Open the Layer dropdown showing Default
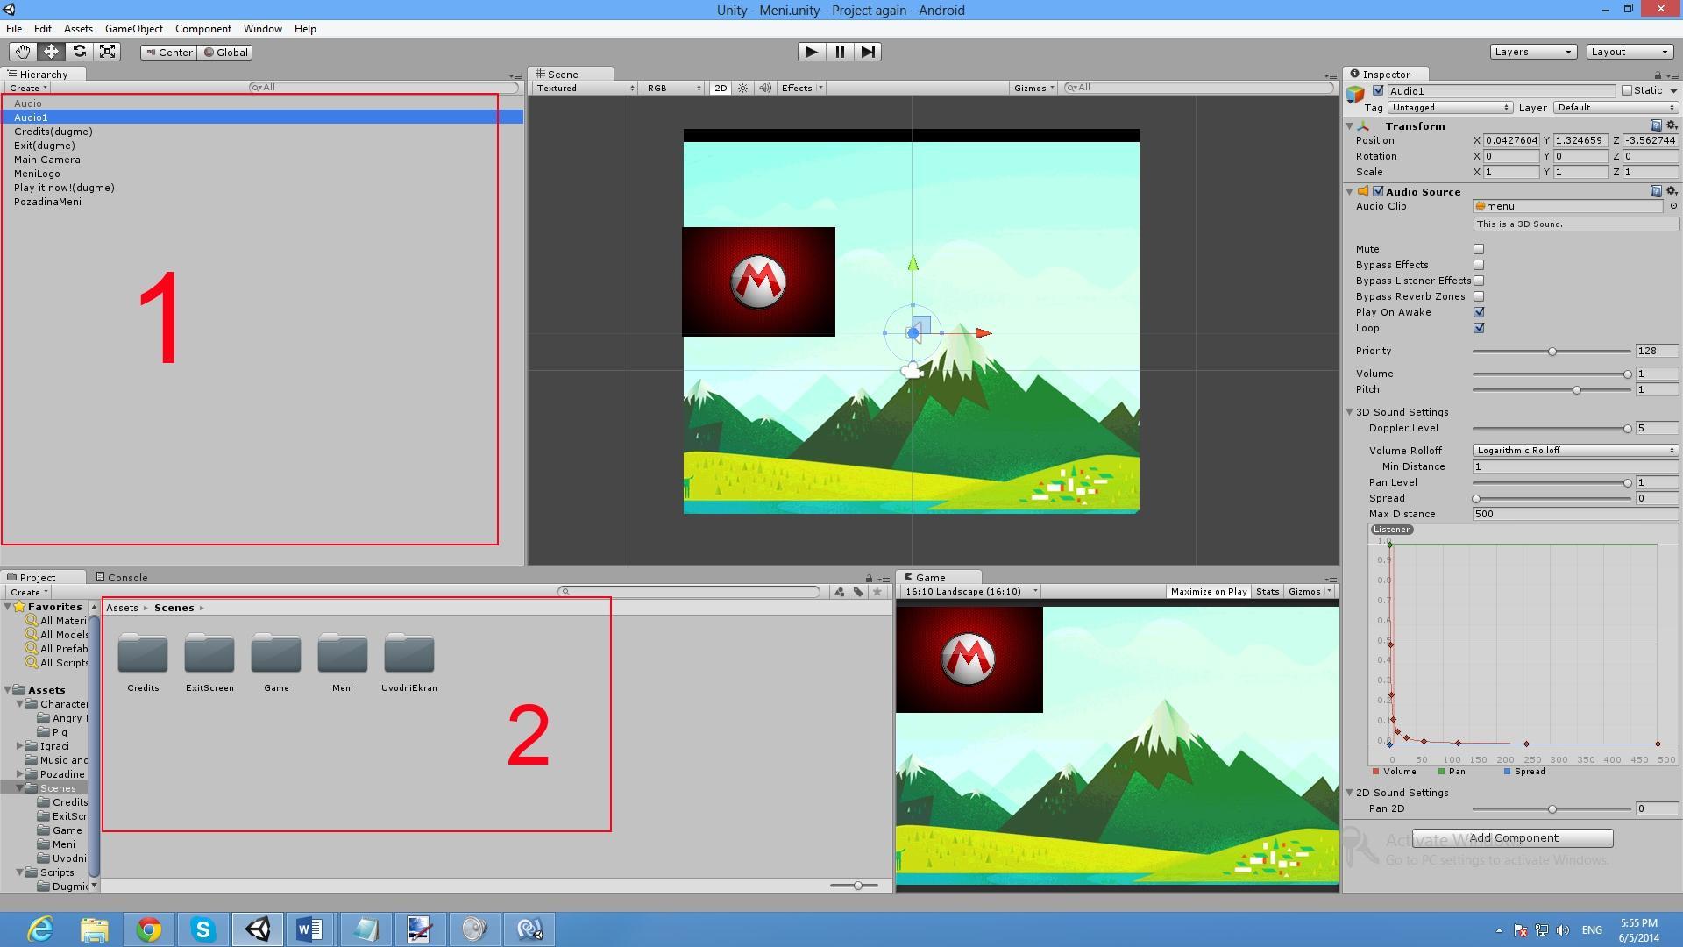This screenshot has width=1683, height=947. [1616, 108]
